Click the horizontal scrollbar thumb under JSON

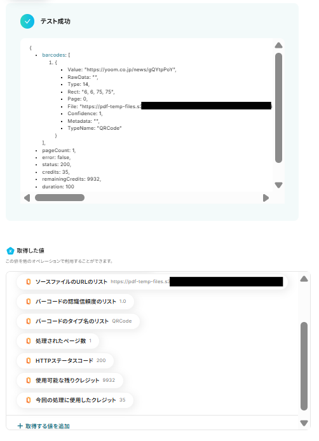(x=60, y=198)
